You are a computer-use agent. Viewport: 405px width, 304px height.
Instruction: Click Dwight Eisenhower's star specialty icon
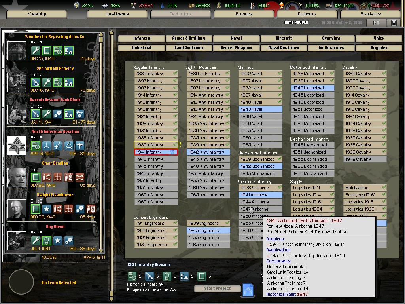point(47,209)
